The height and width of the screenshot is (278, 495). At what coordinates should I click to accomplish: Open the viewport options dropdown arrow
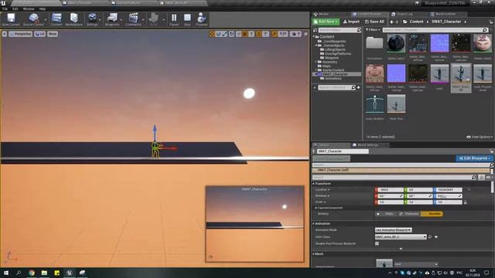point(5,34)
